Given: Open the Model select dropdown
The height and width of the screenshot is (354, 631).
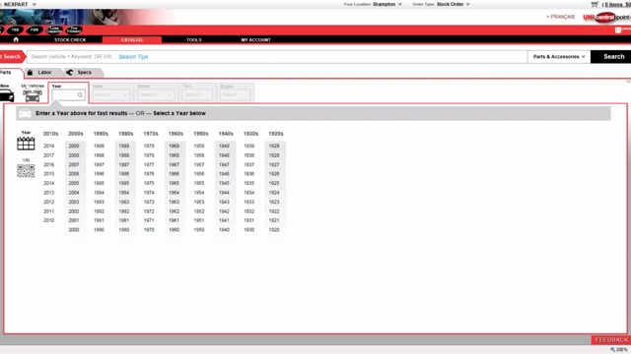Looking at the screenshot, I should coord(156,94).
